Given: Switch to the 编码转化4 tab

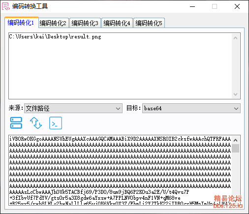Looking at the screenshot, I should [x=117, y=23].
